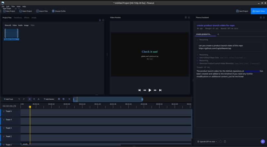
Task: Click the timeline undo icon
Action: pyautogui.click(x=19, y=99)
